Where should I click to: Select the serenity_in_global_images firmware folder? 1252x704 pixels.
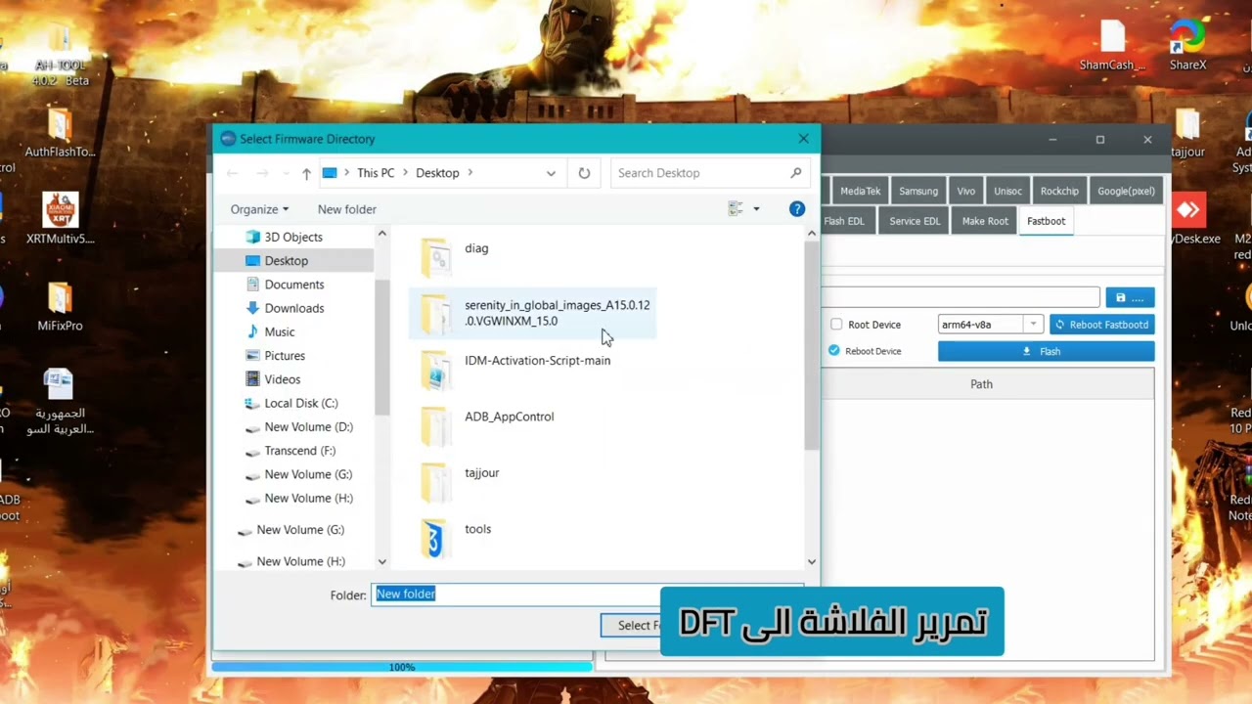[x=532, y=313]
